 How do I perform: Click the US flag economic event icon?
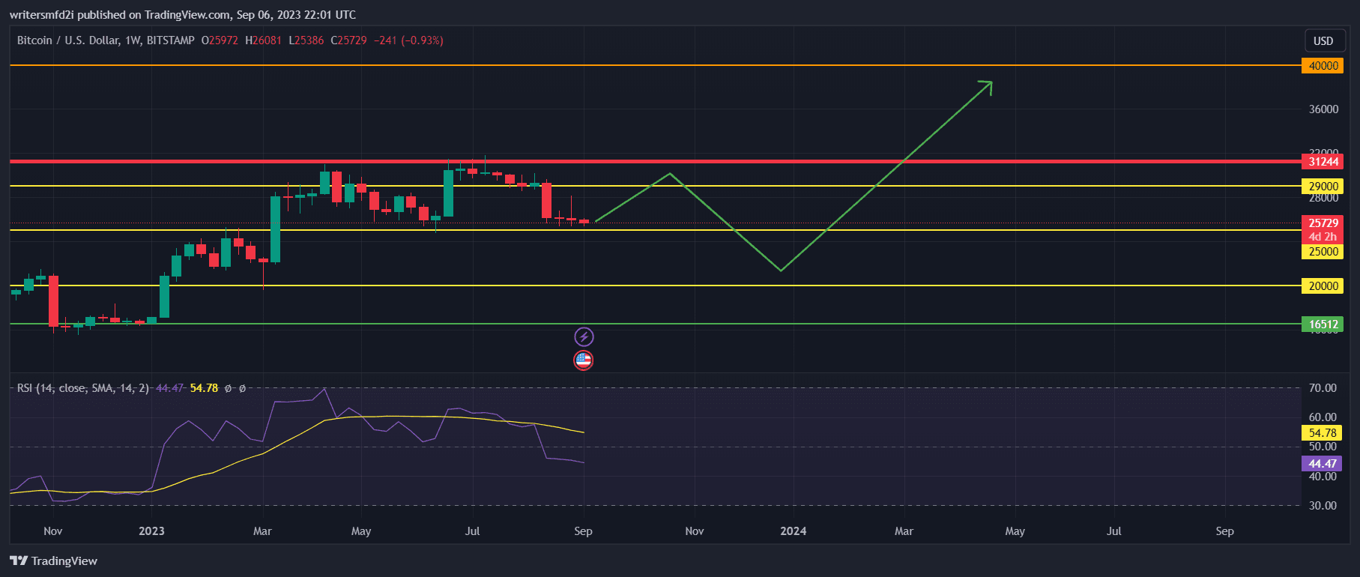click(584, 360)
